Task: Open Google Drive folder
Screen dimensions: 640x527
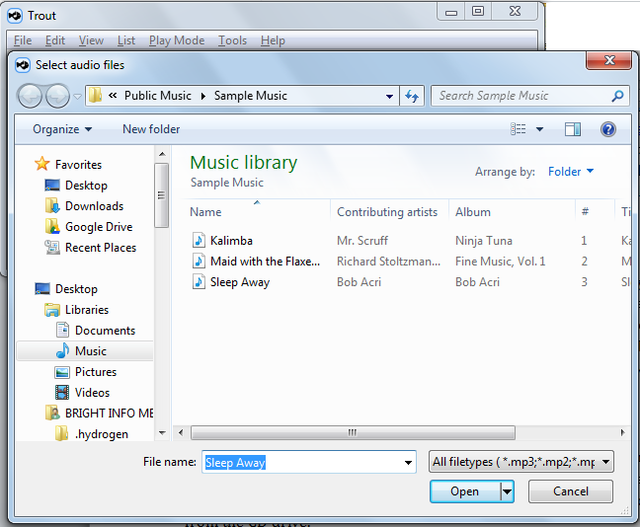Action: point(89,227)
